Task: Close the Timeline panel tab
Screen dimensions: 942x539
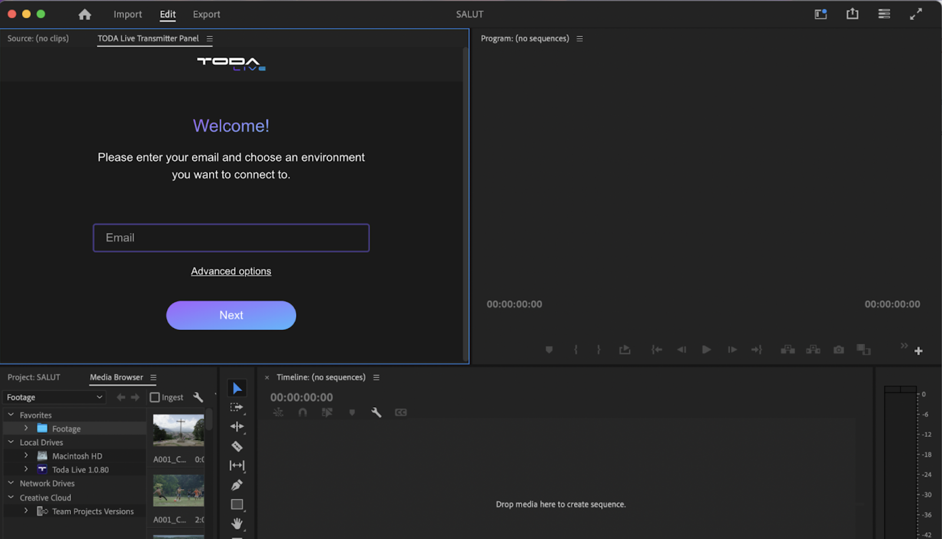Action: tap(267, 378)
